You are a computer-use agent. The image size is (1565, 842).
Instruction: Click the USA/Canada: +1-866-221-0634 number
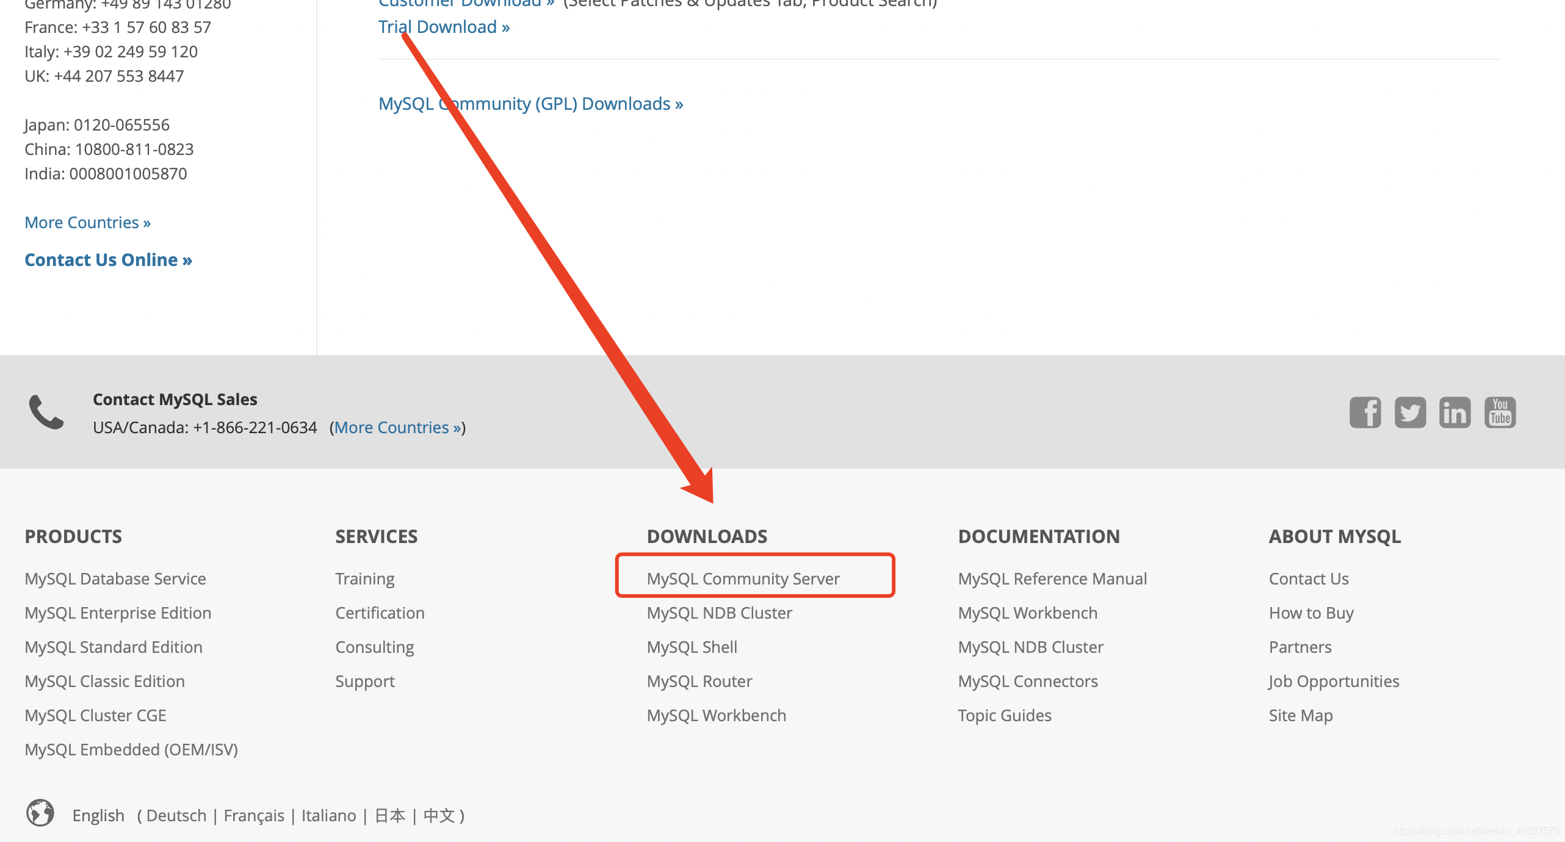pos(204,428)
